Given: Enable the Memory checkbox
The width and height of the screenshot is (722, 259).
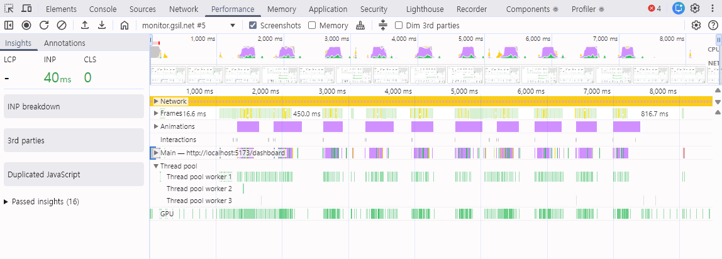Looking at the screenshot, I should click(x=312, y=26).
